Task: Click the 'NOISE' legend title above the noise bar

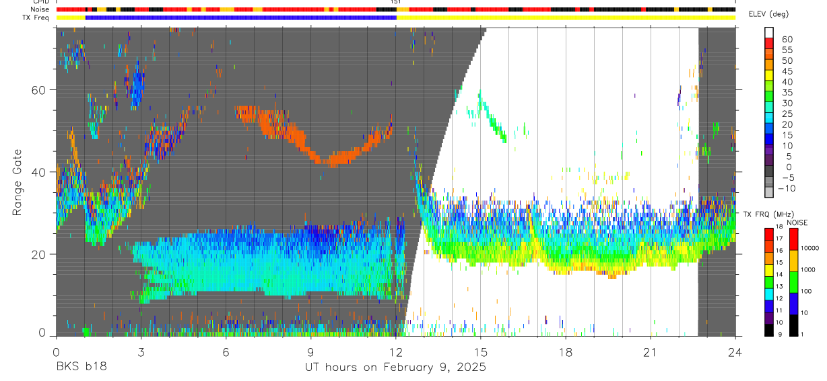Action: click(797, 222)
